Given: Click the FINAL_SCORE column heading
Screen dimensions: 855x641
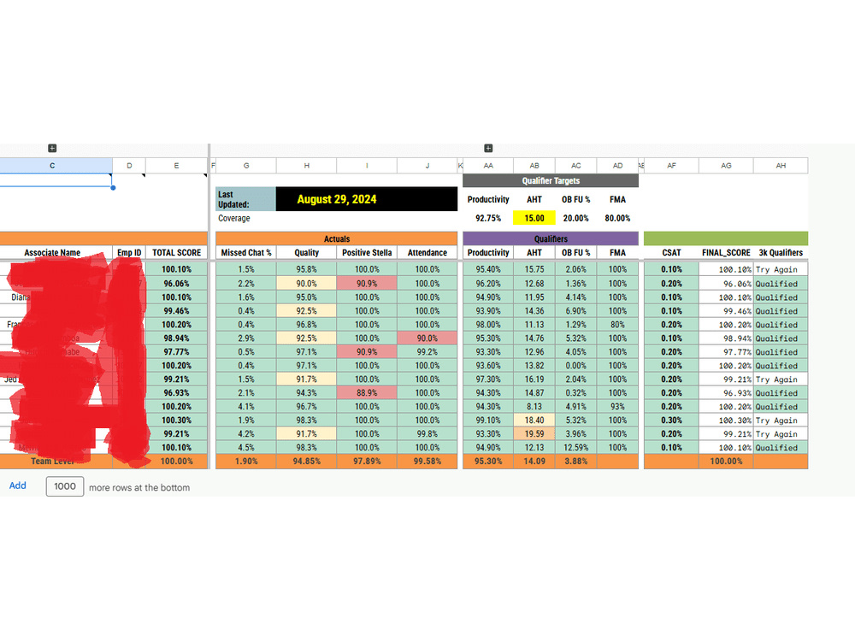Looking at the screenshot, I should (x=726, y=253).
